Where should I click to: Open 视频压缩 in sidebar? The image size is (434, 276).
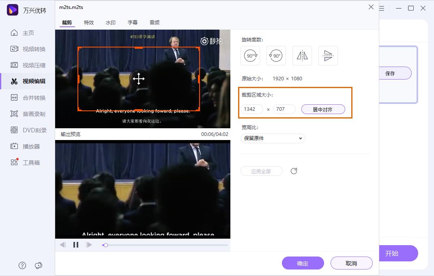coord(28,65)
